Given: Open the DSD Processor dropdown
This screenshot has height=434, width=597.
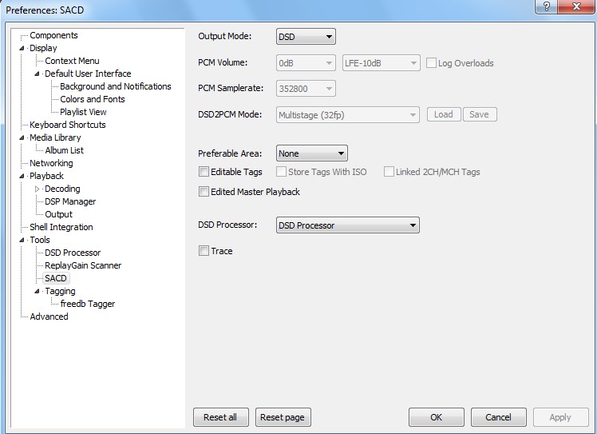Looking at the screenshot, I should pyautogui.click(x=348, y=225).
